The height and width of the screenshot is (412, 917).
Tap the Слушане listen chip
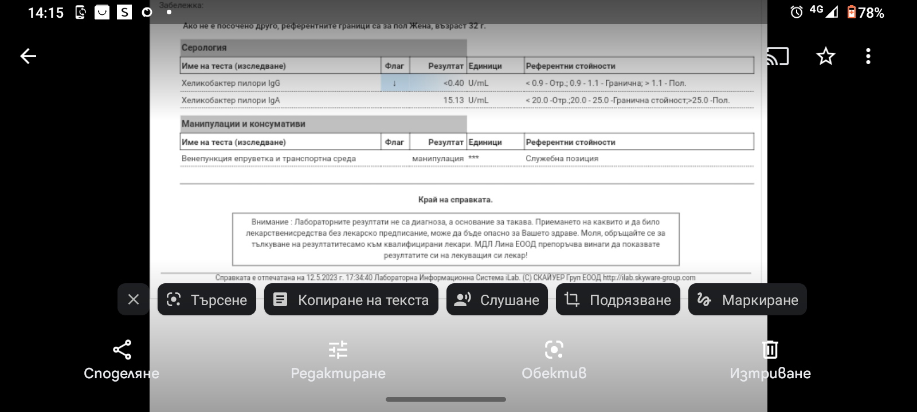tap(496, 299)
